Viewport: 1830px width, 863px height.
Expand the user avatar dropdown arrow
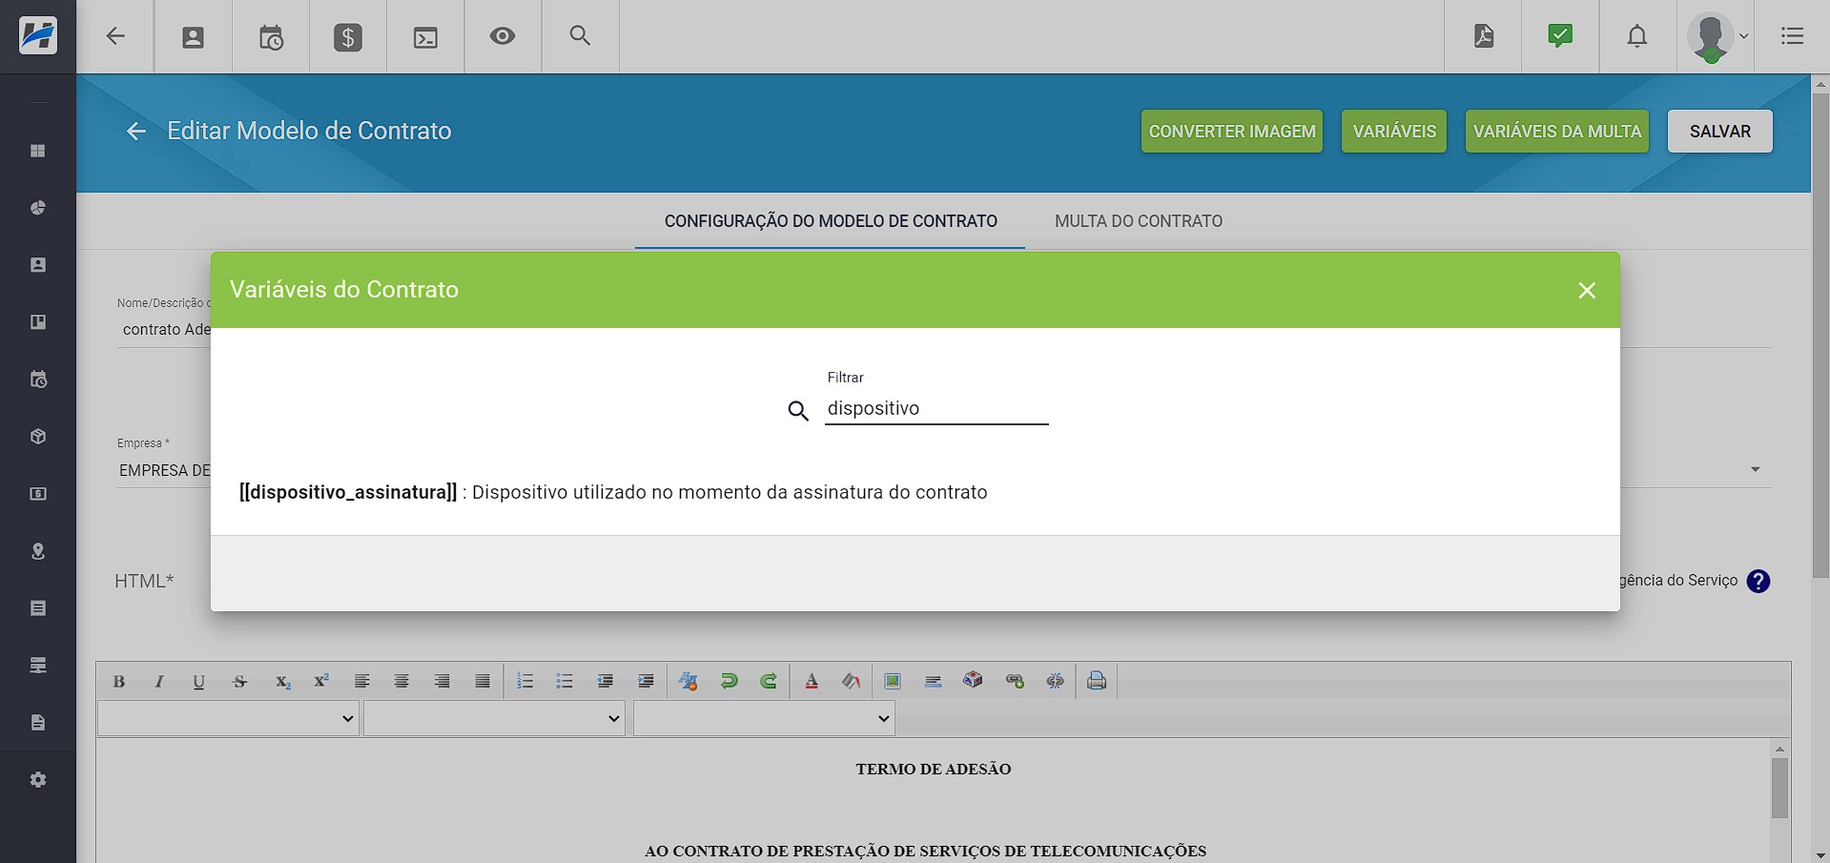(1744, 36)
